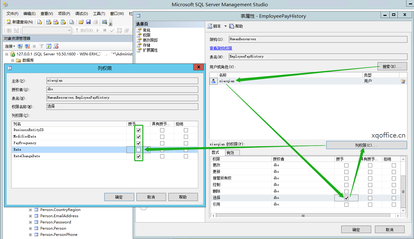Screen dimensions: 414x239
Task: Collapse the 数据库 folder node
Action: pos(13,60)
